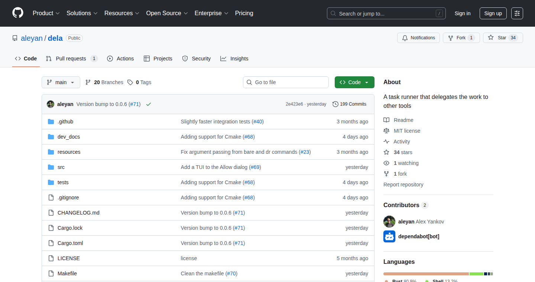Click the Notifications button
The width and height of the screenshot is (535, 282).
pos(419,38)
